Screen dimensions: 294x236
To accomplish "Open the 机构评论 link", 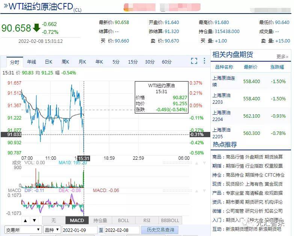I will 274,202.
